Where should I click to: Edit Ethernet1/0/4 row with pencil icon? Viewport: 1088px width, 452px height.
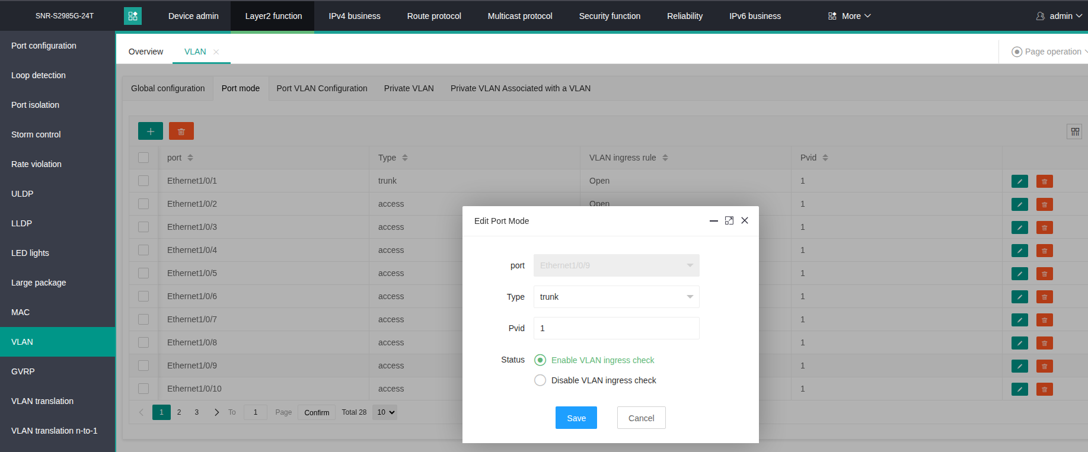(x=1020, y=251)
